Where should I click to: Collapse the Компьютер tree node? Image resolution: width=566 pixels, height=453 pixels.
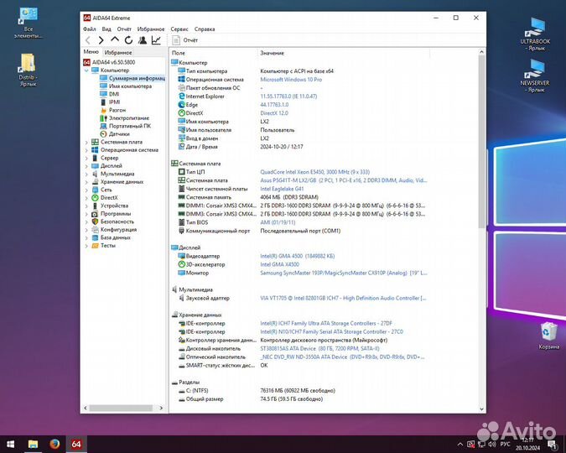(x=86, y=70)
